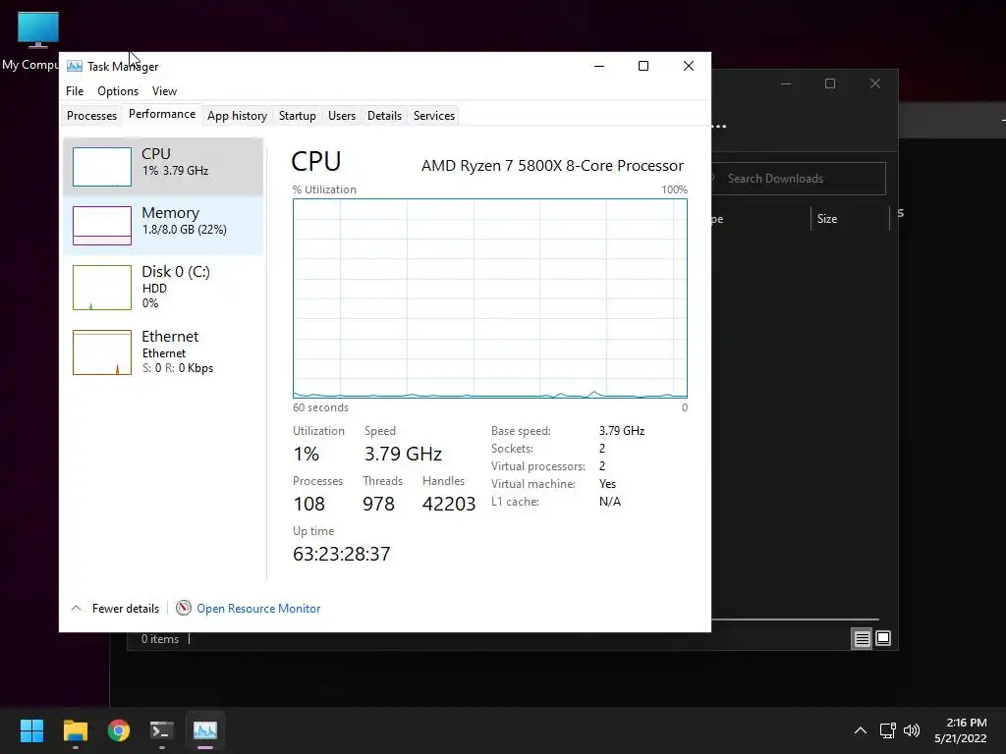1006x754 pixels.
Task: Collapse with the Fewer details chevron
Action: [x=77, y=608]
